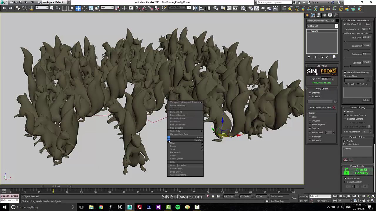Choose Freeze Selection in context menu
Image resolution: width=376 pixels, height=211 pixels.
point(178,115)
